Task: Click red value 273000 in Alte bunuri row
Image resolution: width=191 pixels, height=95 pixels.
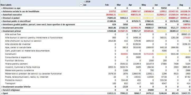Action: pyautogui.click(x=187, y=38)
